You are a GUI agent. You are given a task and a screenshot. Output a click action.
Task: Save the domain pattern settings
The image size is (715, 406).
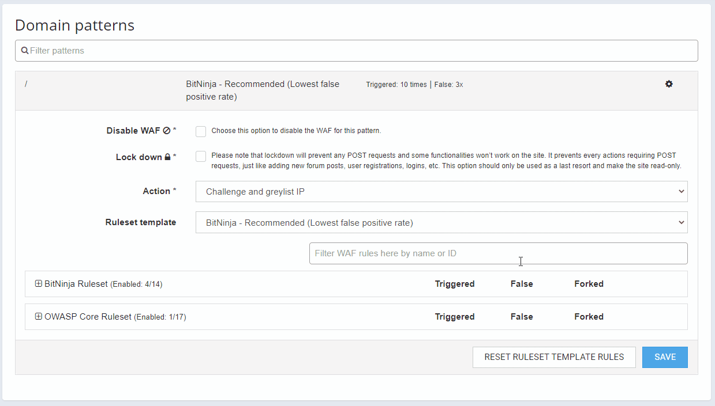click(665, 357)
